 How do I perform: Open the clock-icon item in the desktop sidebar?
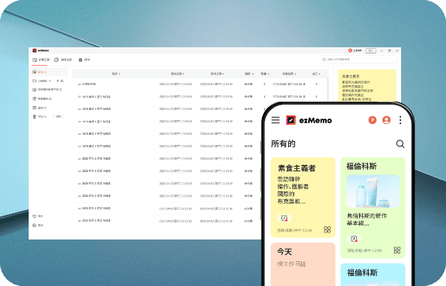42,99
